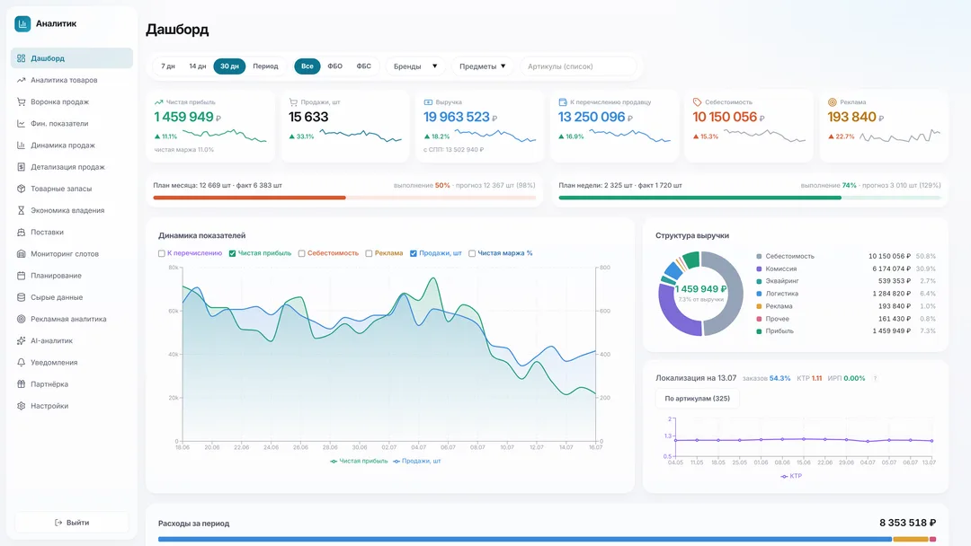Click the Воронка продаж cart icon

click(x=21, y=102)
